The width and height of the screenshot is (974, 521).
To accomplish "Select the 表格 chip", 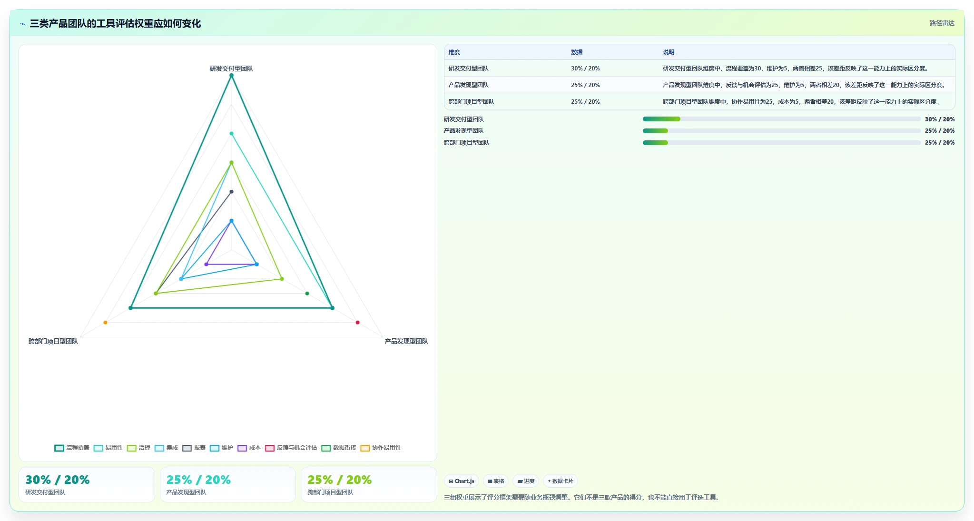I will click(496, 481).
